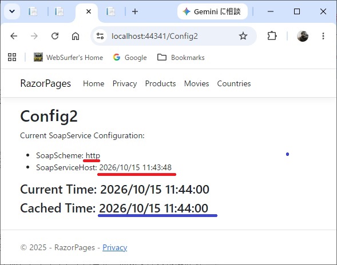Switch to the first browser tab
The width and height of the screenshot is (337, 265).
(33, 11)
